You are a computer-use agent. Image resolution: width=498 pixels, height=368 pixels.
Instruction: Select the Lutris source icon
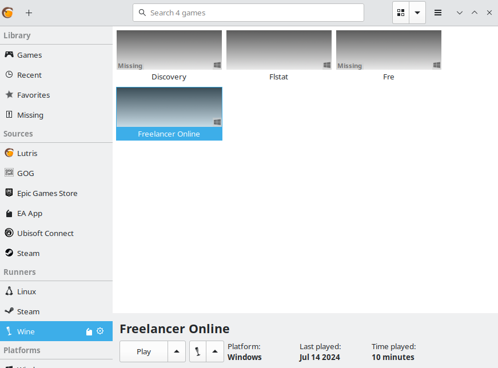pyautogui.click(x=9, y=153)
